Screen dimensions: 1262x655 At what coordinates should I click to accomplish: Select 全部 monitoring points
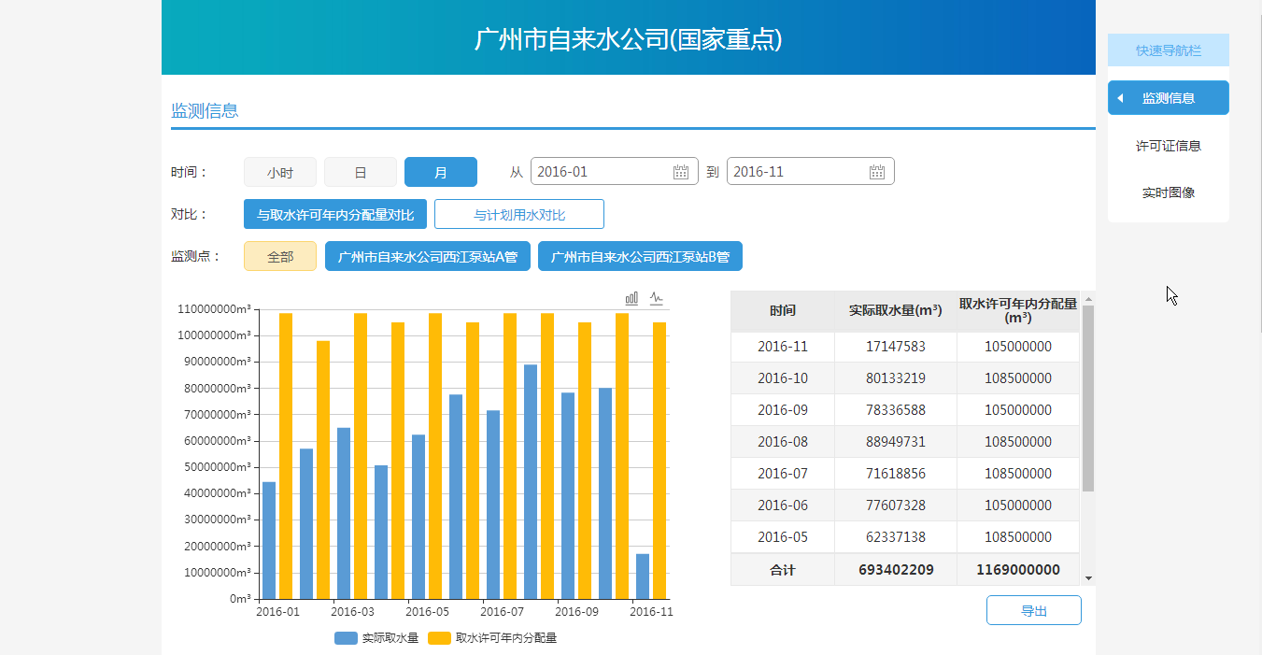[x=280, y=256]
